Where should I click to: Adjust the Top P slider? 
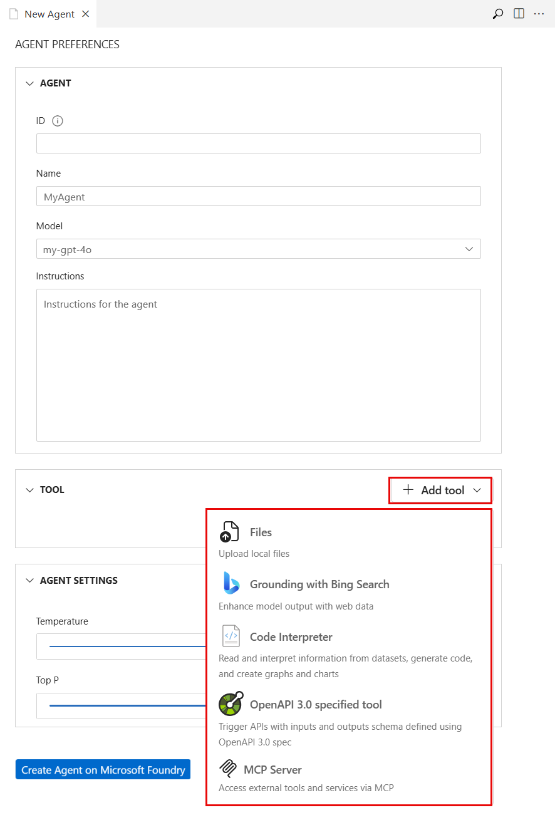coord(128,705)
